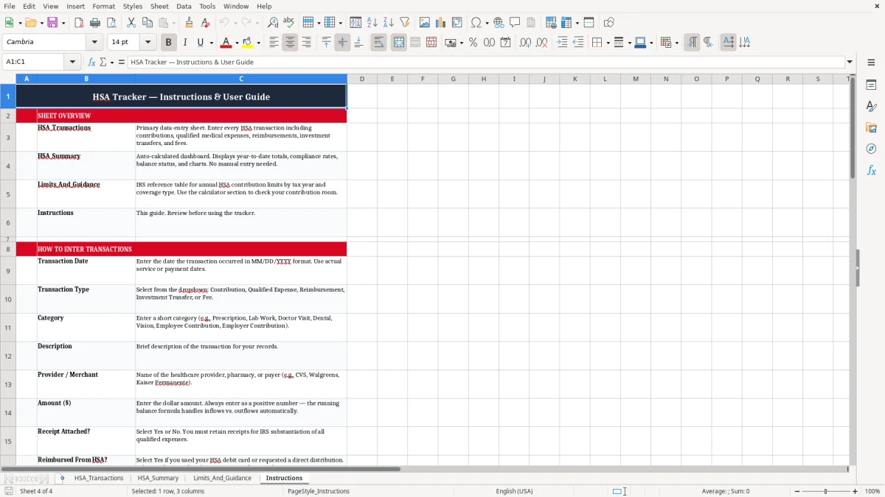Open the Border Style dropdown arrow
885x497 pixels.
pyautogui.click(x=628, y=43)
